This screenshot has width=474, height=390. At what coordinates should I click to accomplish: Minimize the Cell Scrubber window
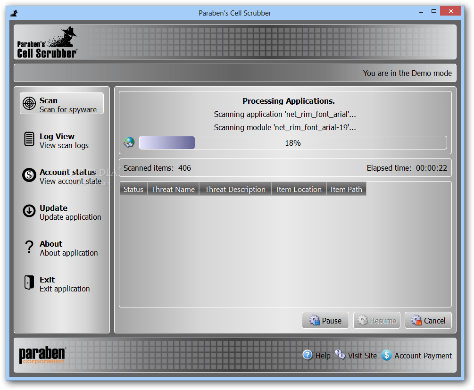(x=421, y=11)
